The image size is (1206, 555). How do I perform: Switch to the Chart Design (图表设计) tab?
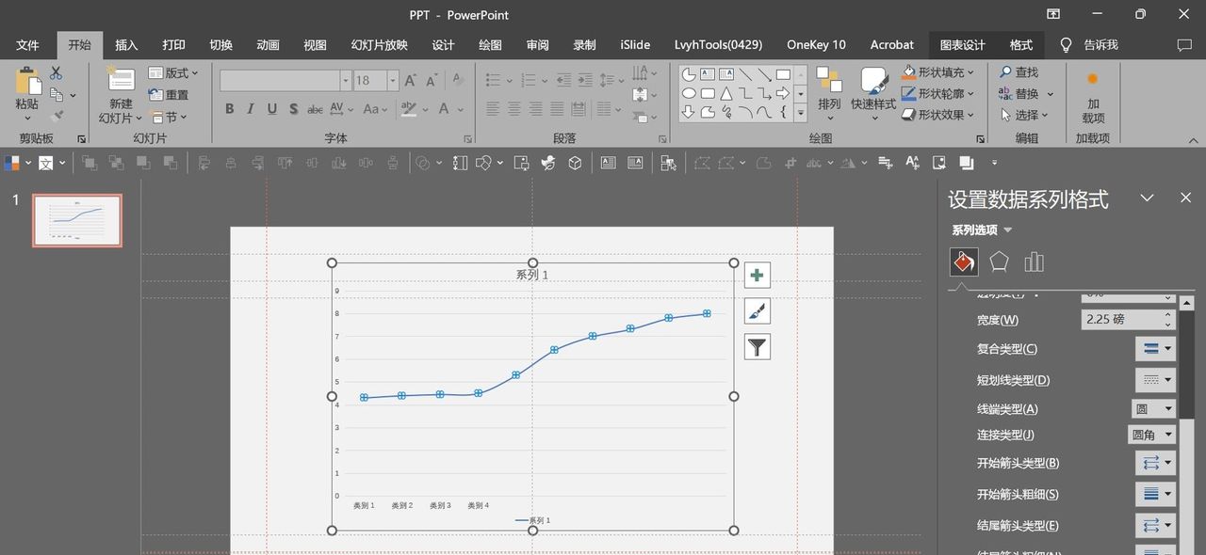(962, 45)
